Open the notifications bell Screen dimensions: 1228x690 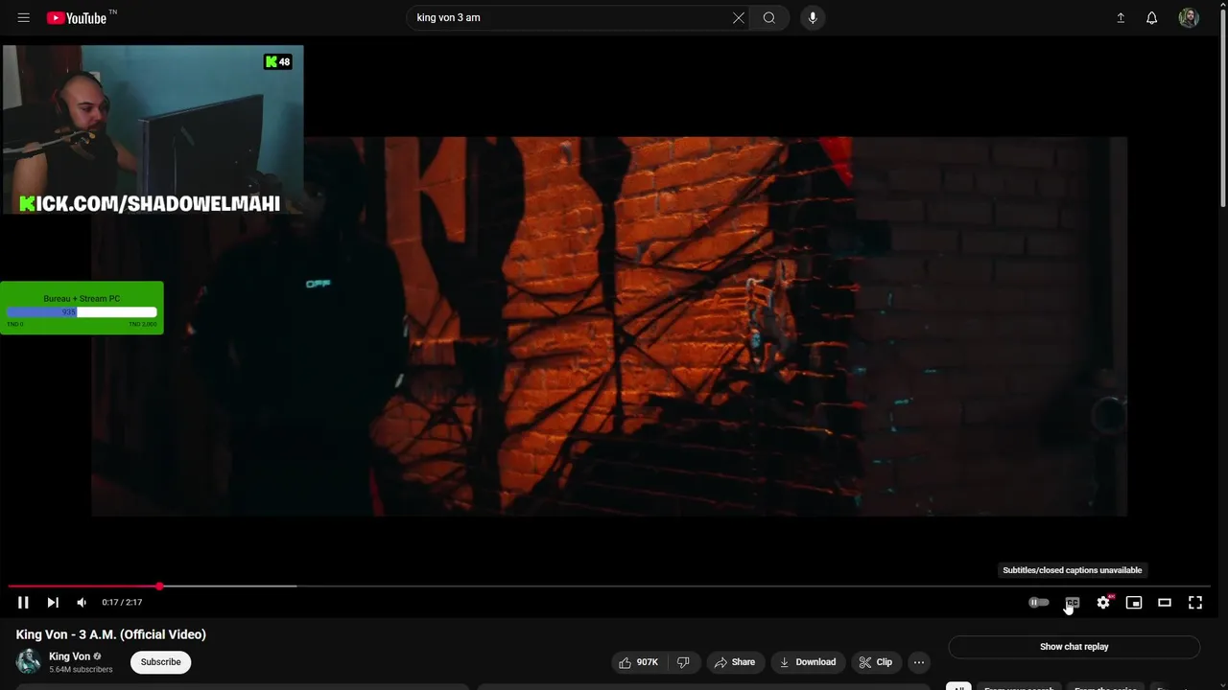(1152, 17)
